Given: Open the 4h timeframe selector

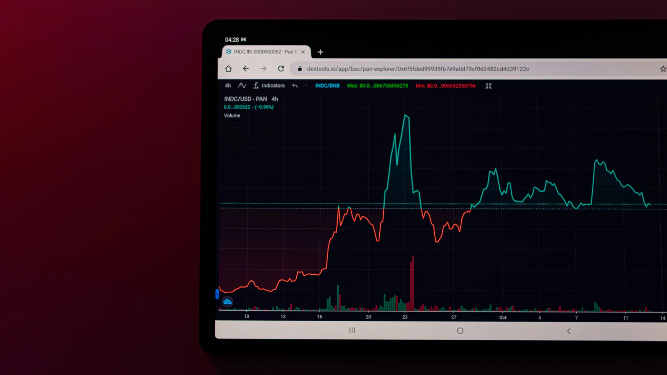Looking at the screenshot, I should tap(228, 86).
